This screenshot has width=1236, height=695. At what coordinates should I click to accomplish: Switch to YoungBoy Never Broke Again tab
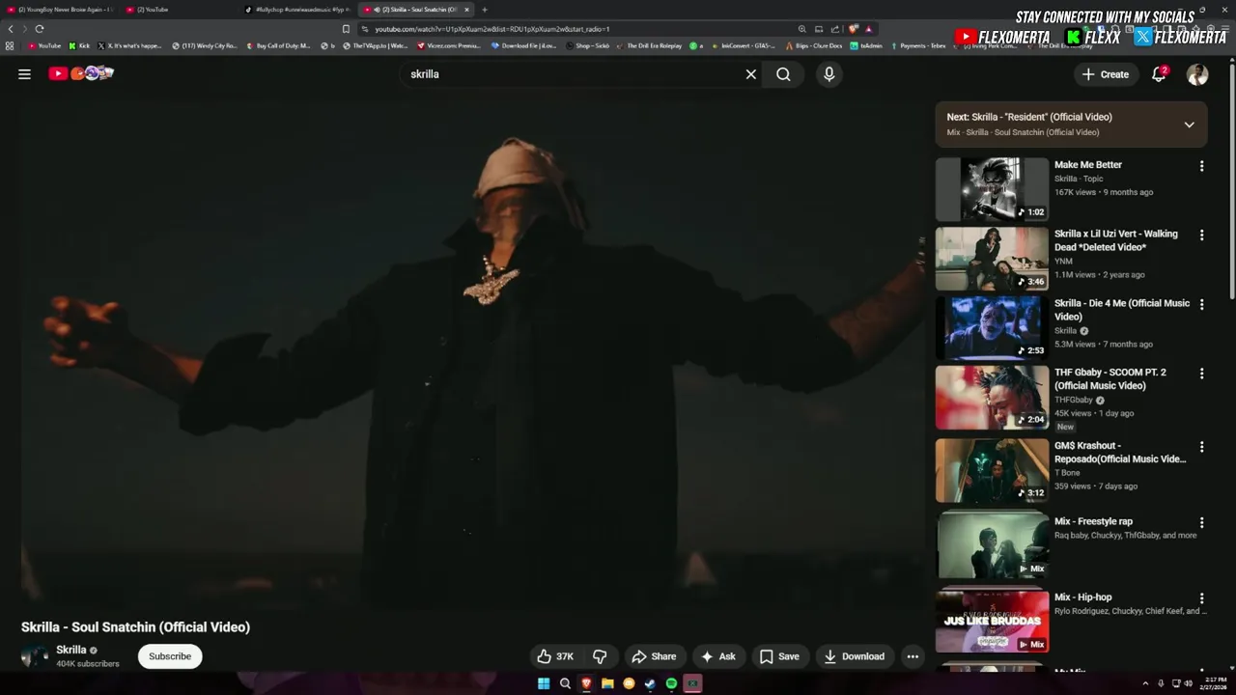click(x=62, y=10)
